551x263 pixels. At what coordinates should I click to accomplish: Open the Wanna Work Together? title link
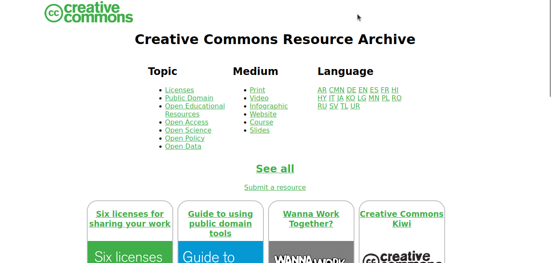311,219
